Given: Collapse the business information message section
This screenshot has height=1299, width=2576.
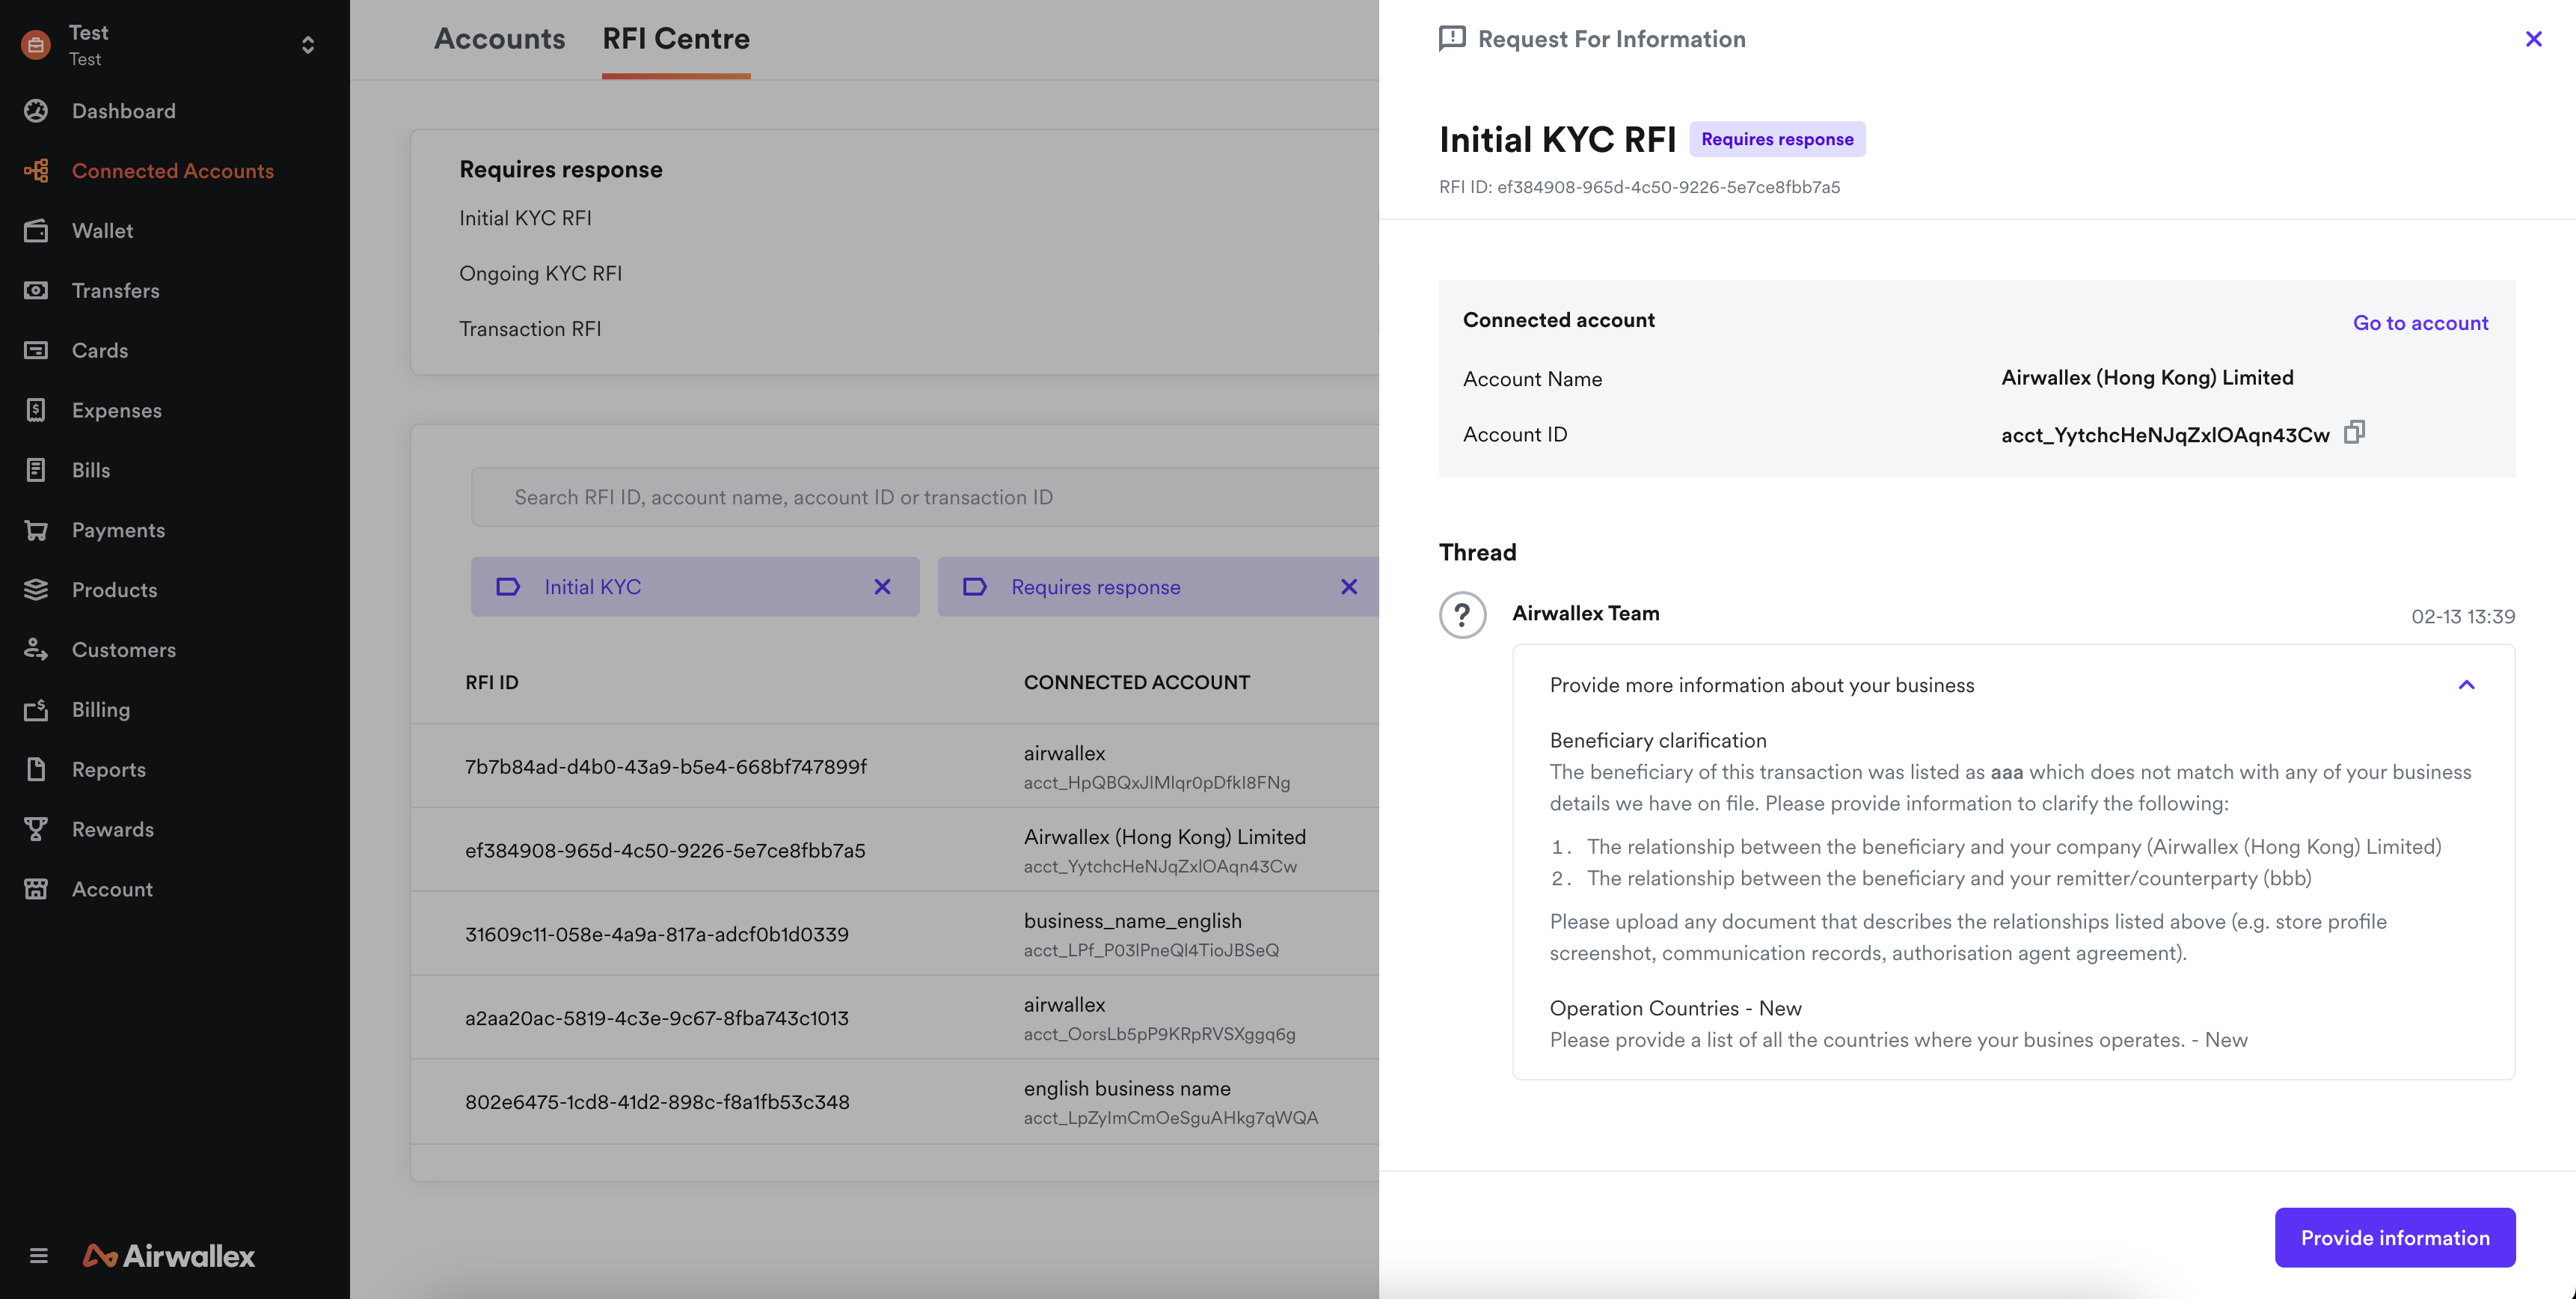Looking at the screenshot, I should click(2466, 685).
